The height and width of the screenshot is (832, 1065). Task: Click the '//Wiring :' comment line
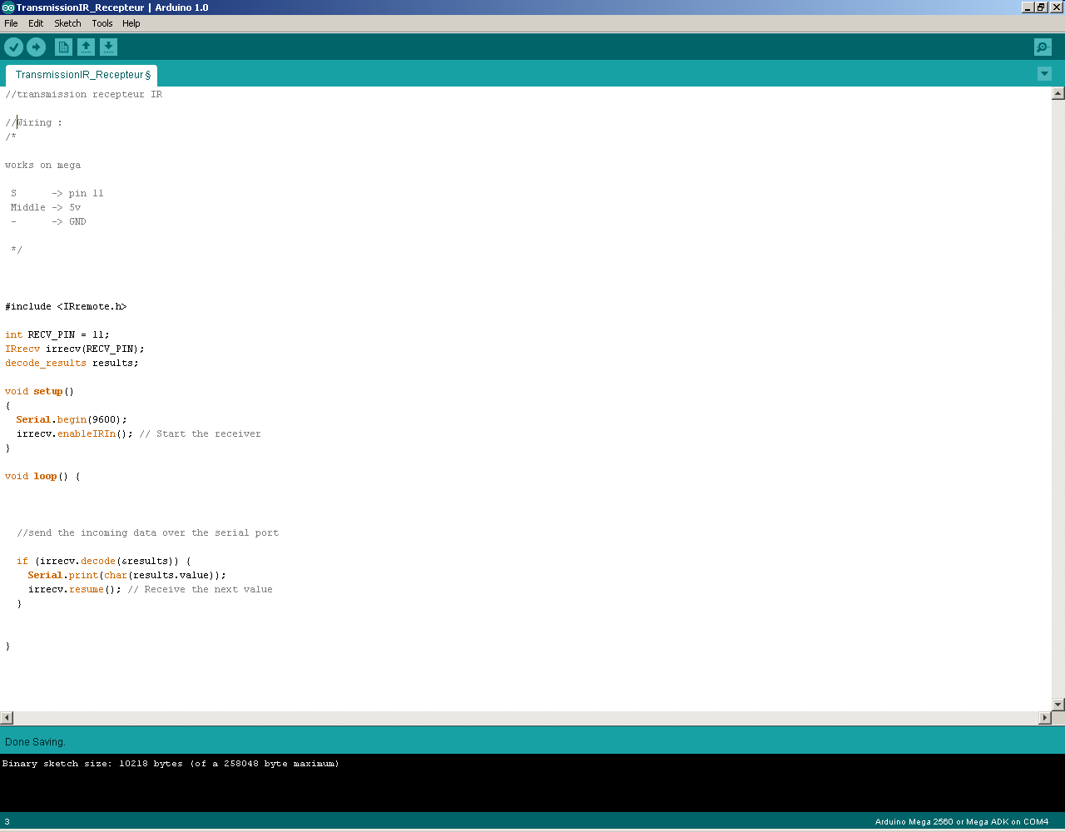pyautogui.click(x=33, y=122)
